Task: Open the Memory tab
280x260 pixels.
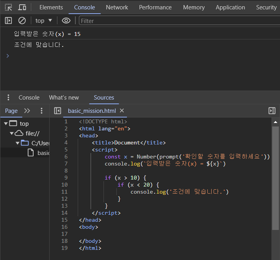Action: [x=194, y=7]
